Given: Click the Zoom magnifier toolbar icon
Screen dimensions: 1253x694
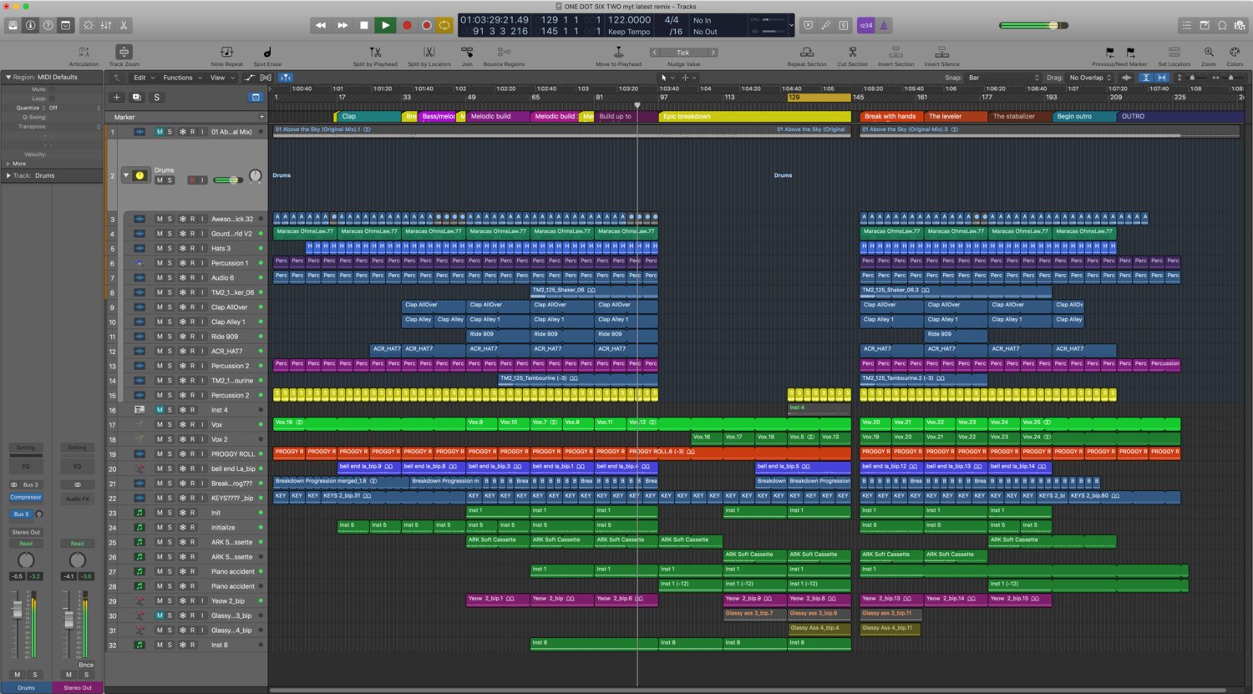Looking at the screenshot, I should [x=1209, y=53].
